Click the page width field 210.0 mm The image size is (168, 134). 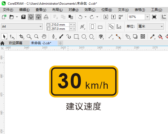click(60, 25)
